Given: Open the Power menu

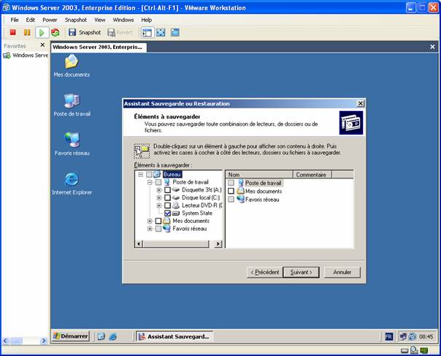Looking at the screenshot, I should click(50, 20).
